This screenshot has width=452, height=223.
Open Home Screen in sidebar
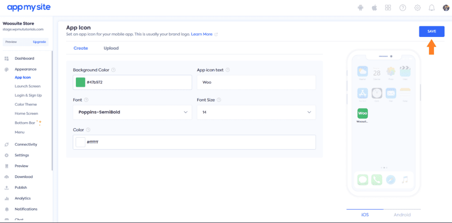tap(26, 113)
